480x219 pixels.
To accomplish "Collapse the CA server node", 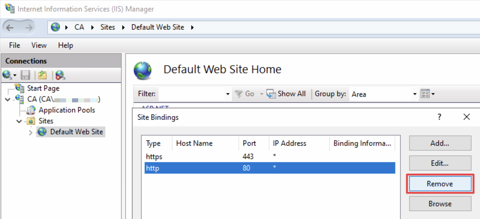I will [x=8, y=100].
